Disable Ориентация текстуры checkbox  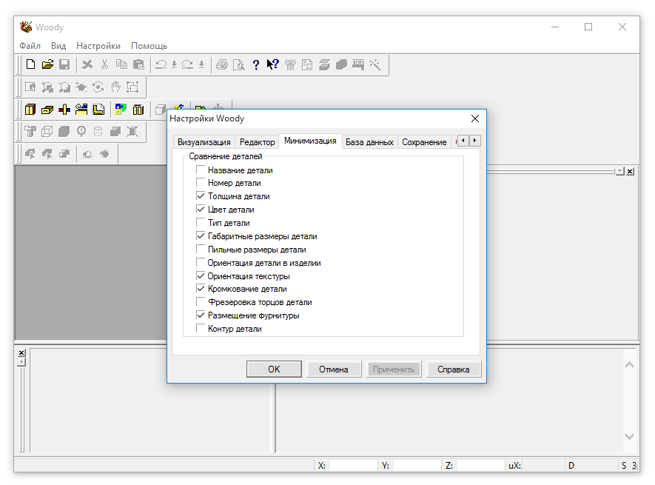click(x=201, y=276)
